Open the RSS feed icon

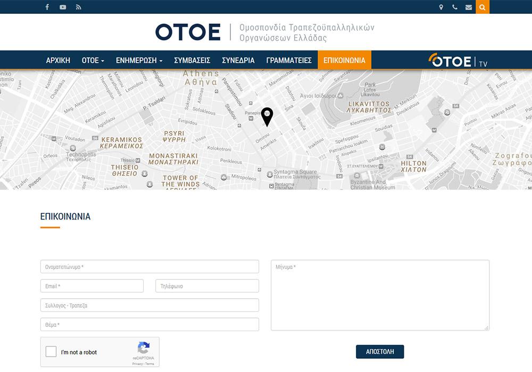(78, 7)
